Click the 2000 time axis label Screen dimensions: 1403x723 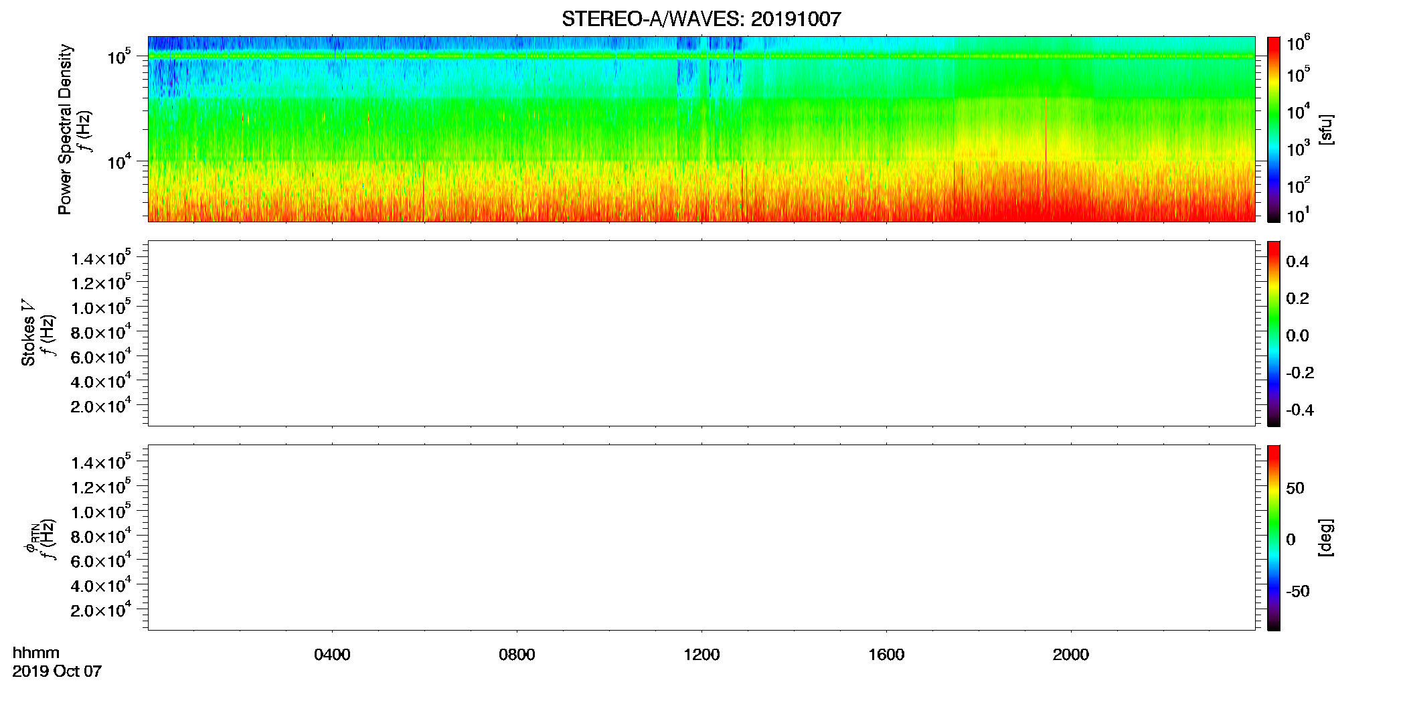(1071, 655)
